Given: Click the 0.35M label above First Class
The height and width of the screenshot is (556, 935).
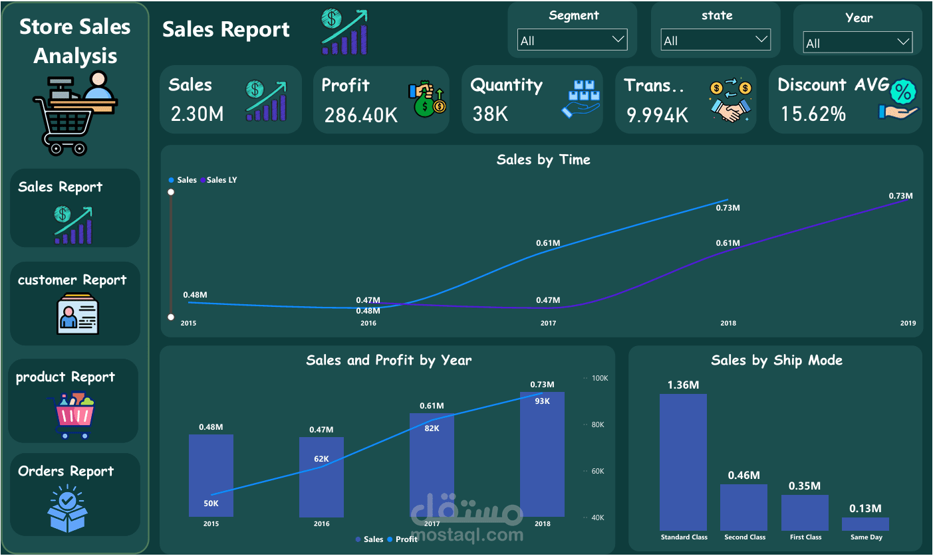Looking at the screenshot, I should [x=805, y=486].
